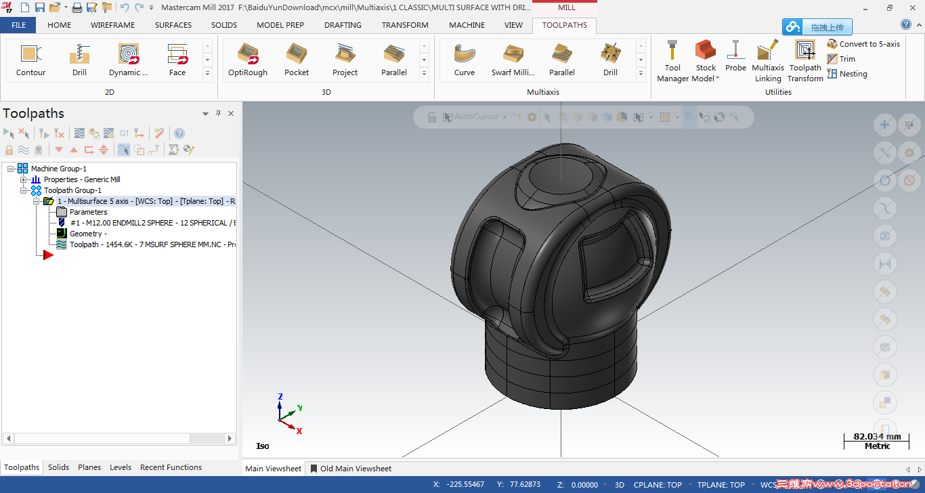Expand the Multiaxis toolpath gallery
This screenshot has width=925, height=493.
click(641, 73)
